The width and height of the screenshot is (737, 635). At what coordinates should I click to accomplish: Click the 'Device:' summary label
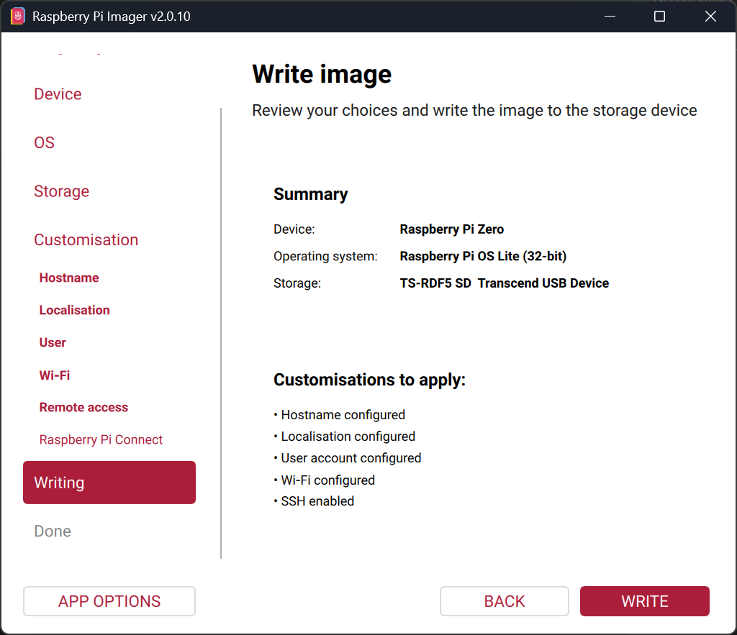294,229
